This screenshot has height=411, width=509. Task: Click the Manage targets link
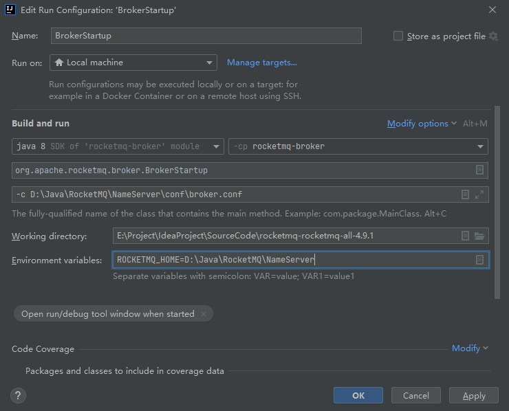pos(262,63)
